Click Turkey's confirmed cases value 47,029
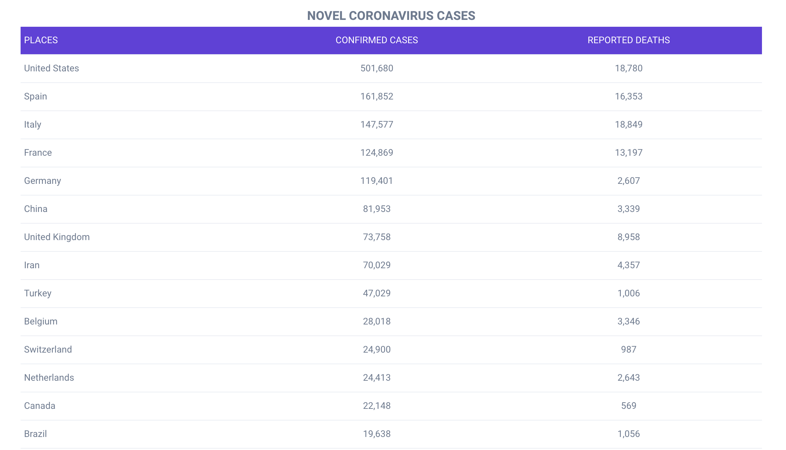 (x=377, y=293)
